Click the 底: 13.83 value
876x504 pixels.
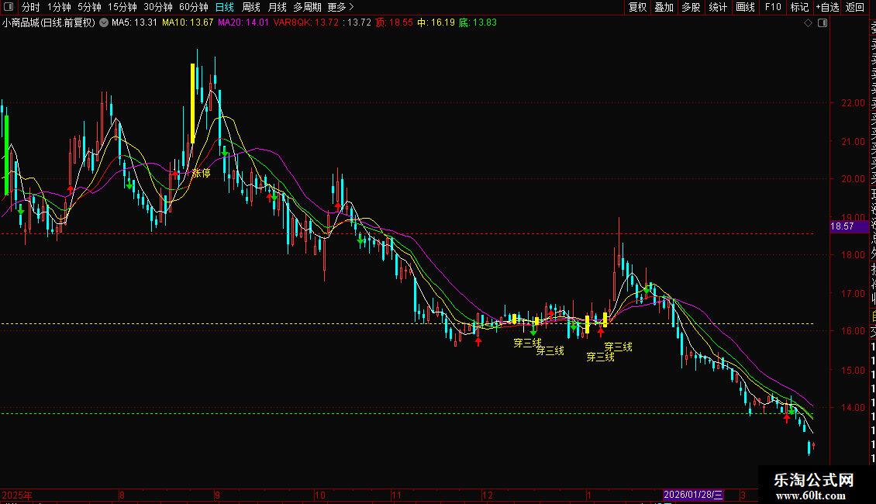coord(478,23)
